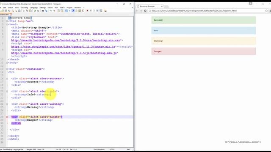Open a new browser tab
This screenshot has width=271, height=152.
166,7
